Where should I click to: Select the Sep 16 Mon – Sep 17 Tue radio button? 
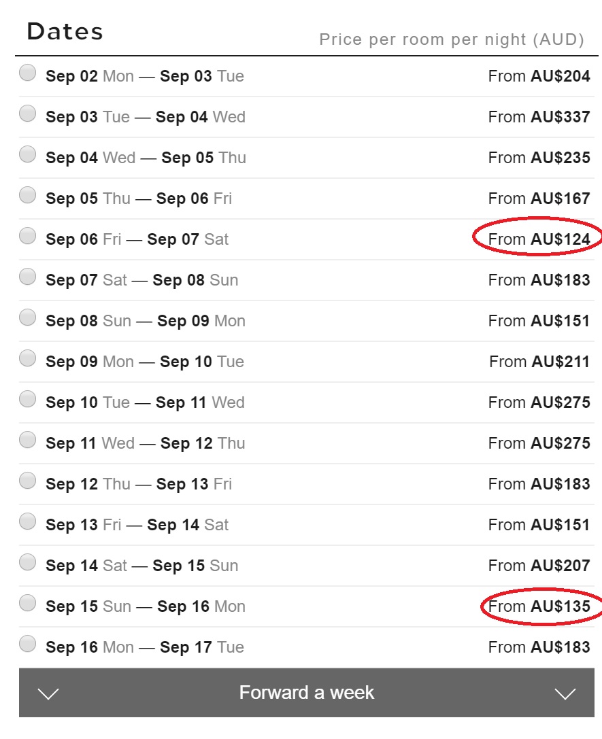[27, 644]
